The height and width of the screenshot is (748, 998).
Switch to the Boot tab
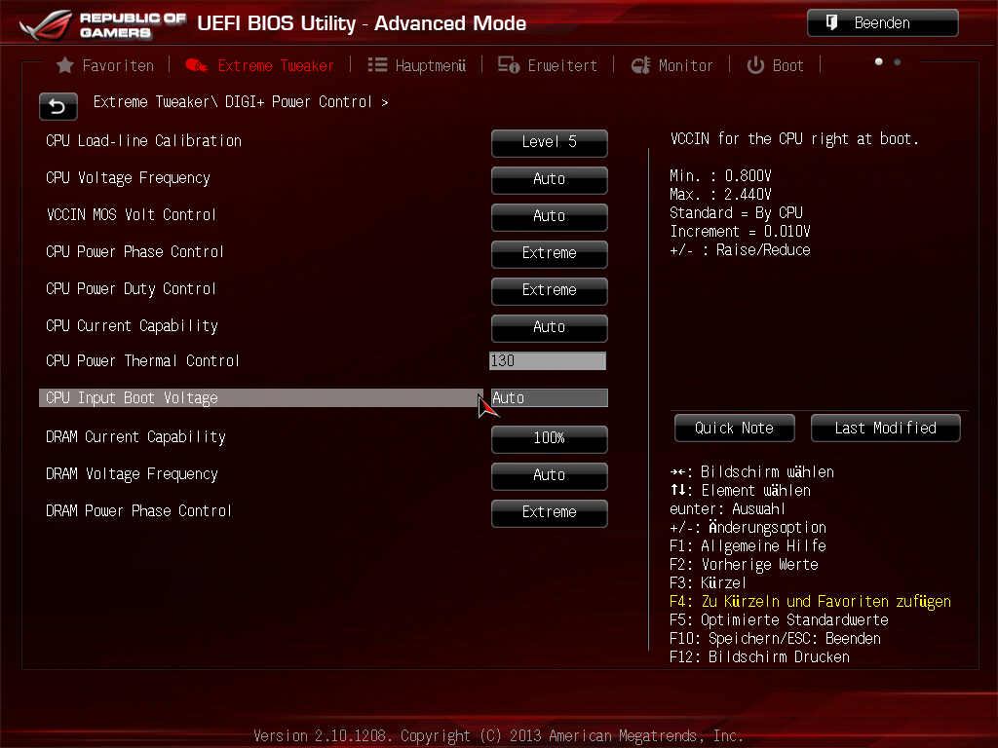pyautogui.click(x=775, y=65)
